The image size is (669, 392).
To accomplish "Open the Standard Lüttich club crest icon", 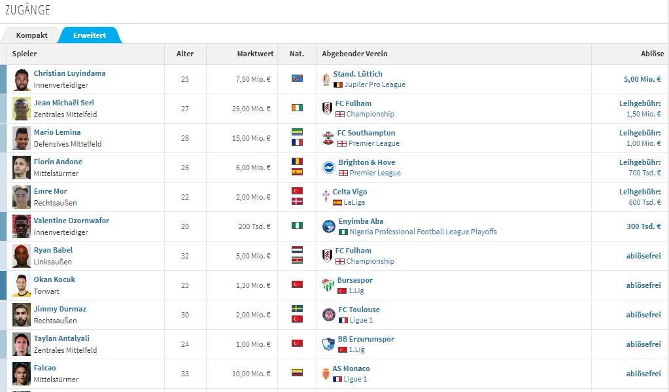I will click(x=326, y=79).
